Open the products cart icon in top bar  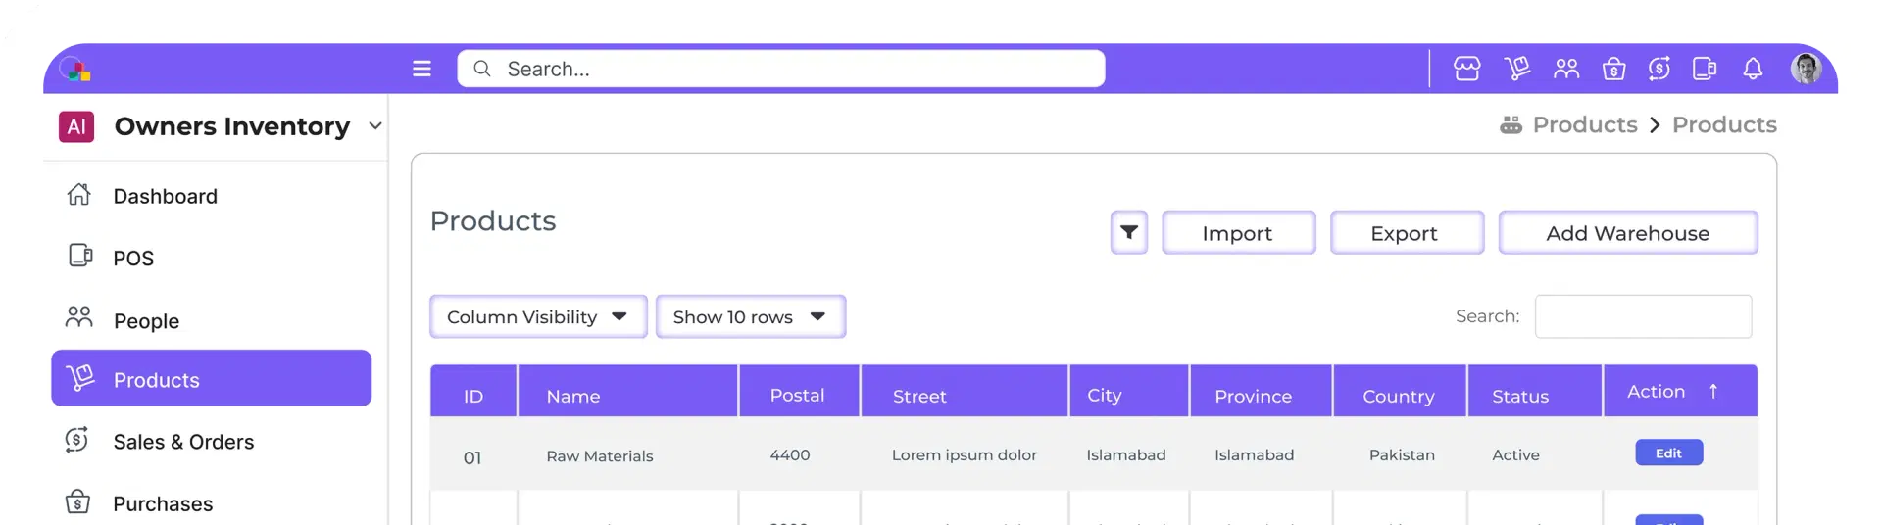(x=1516, y=69)
